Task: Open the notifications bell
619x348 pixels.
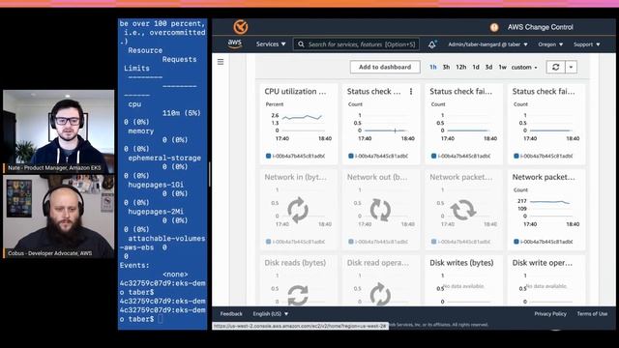Action: [x=432, y=44]
